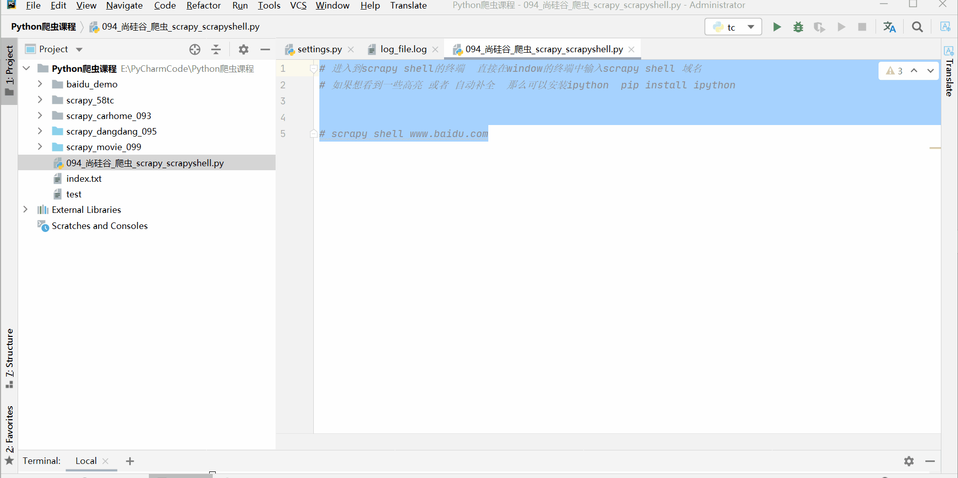Expand the baidu_demo folder
Image resolution: width=958 pixels, height=478 pixels.
tap(40, 84)
